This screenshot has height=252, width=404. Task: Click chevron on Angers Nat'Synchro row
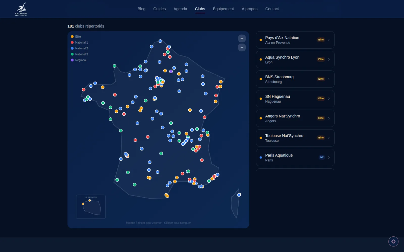pos(329,118)
